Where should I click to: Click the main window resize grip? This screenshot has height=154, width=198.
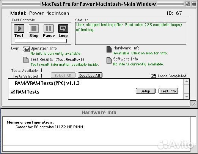193,104
